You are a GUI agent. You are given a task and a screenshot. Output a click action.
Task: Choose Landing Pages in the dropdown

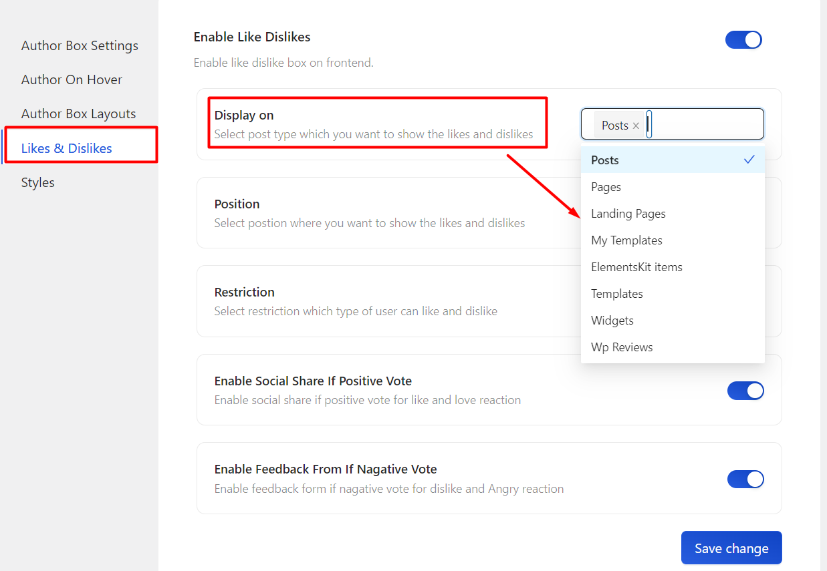tap(628, 214)
